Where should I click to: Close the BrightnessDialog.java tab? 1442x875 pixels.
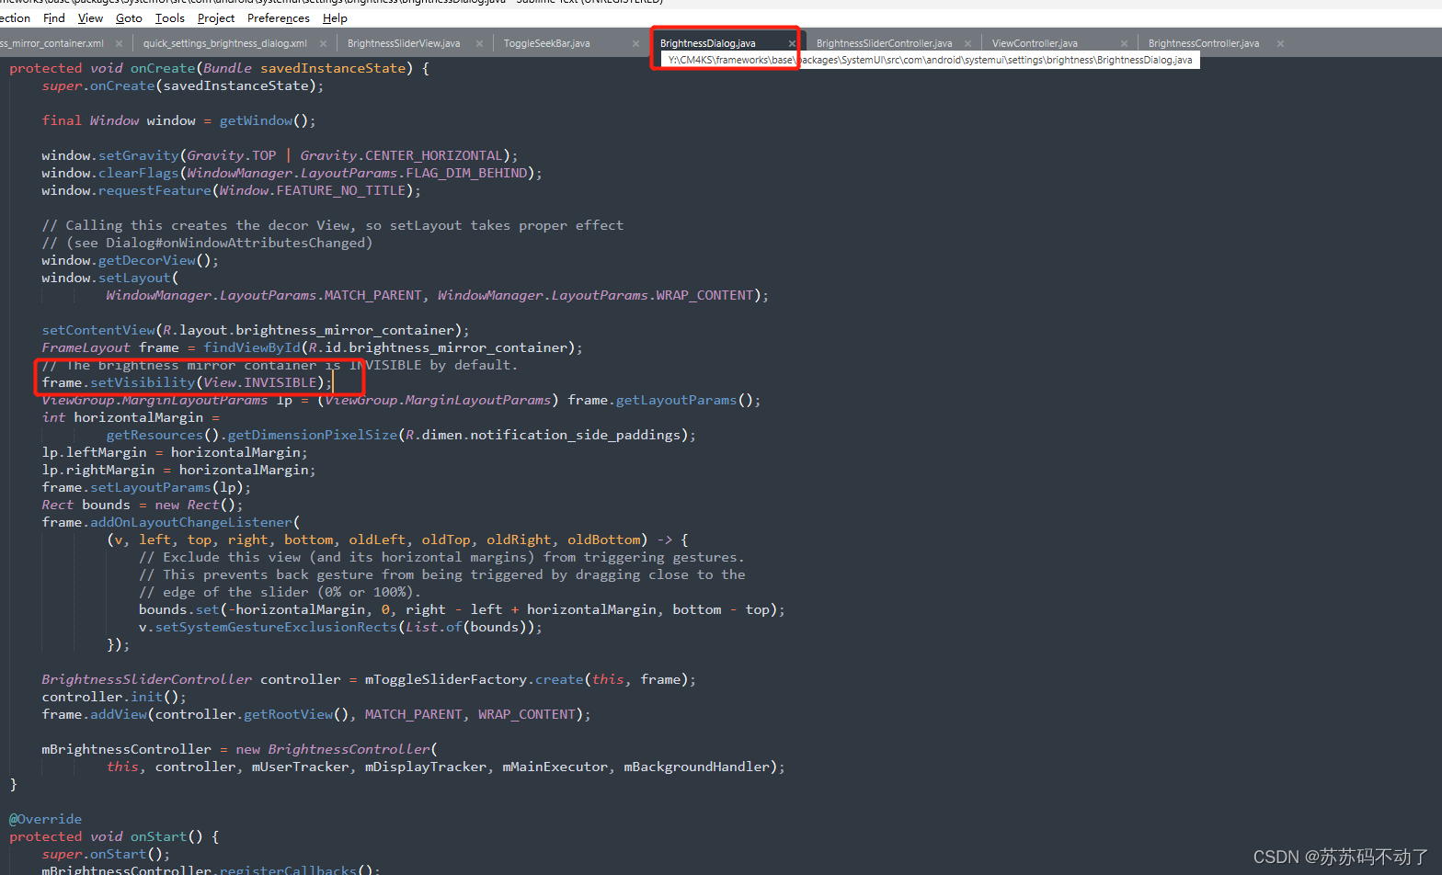point(792,43)
